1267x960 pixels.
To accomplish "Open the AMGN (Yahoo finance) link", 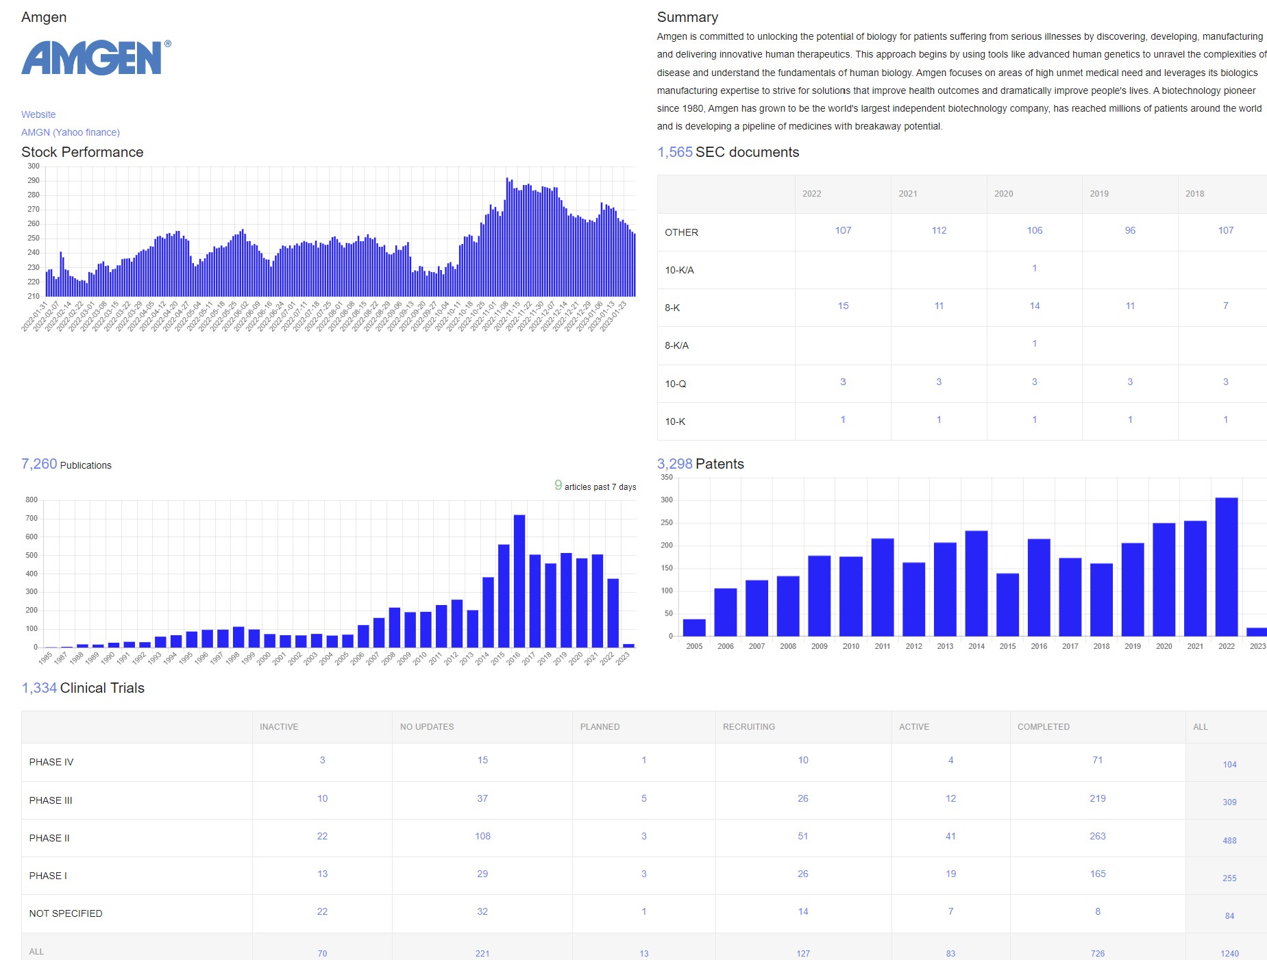I will click(x=71, y=132).
